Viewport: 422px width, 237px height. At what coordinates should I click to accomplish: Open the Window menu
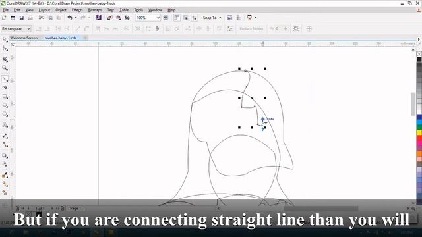pos(156,10)
